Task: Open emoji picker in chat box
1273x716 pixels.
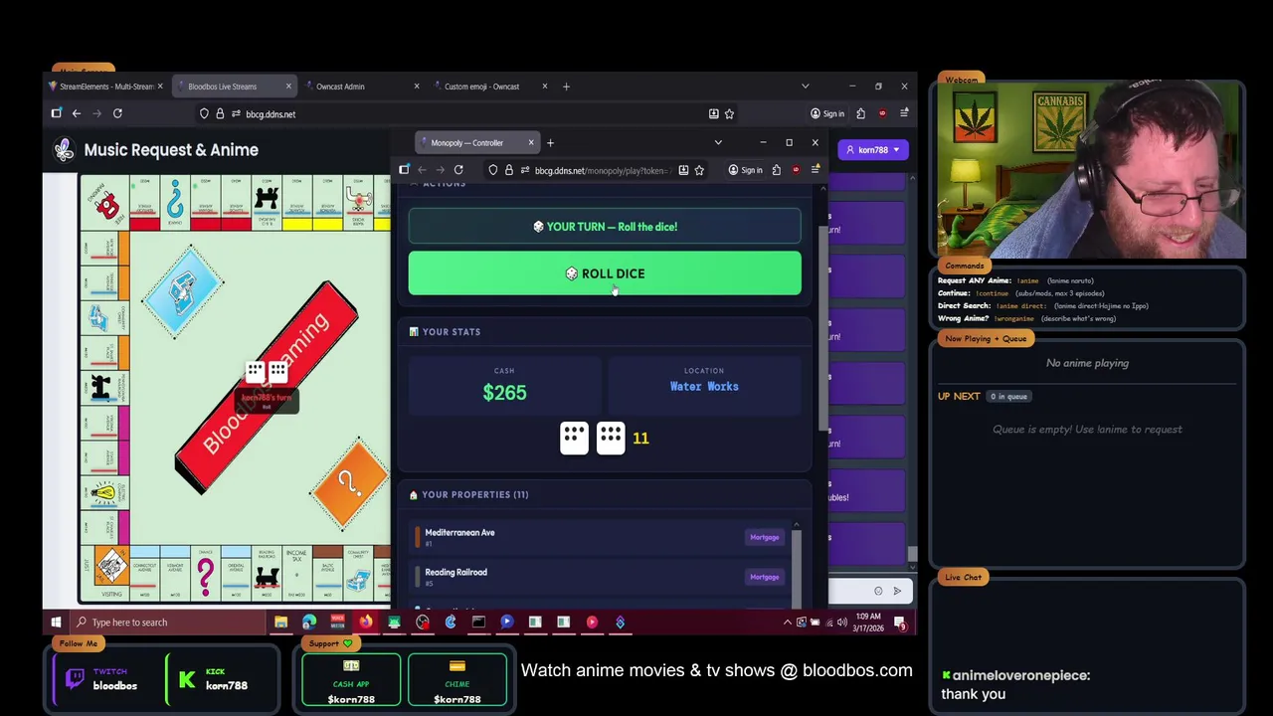Action: 878,591
